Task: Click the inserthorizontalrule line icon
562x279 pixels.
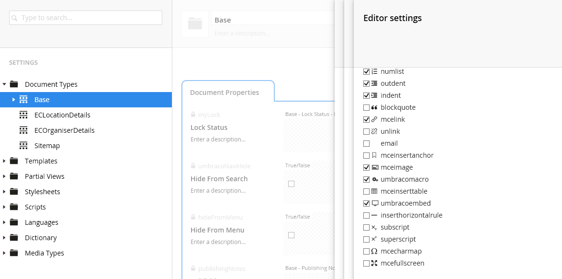Action: click(x=374, y=215)
